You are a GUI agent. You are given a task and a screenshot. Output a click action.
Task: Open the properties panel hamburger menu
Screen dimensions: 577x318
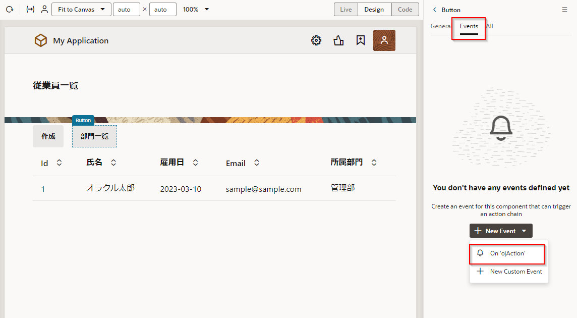point(564,10)
